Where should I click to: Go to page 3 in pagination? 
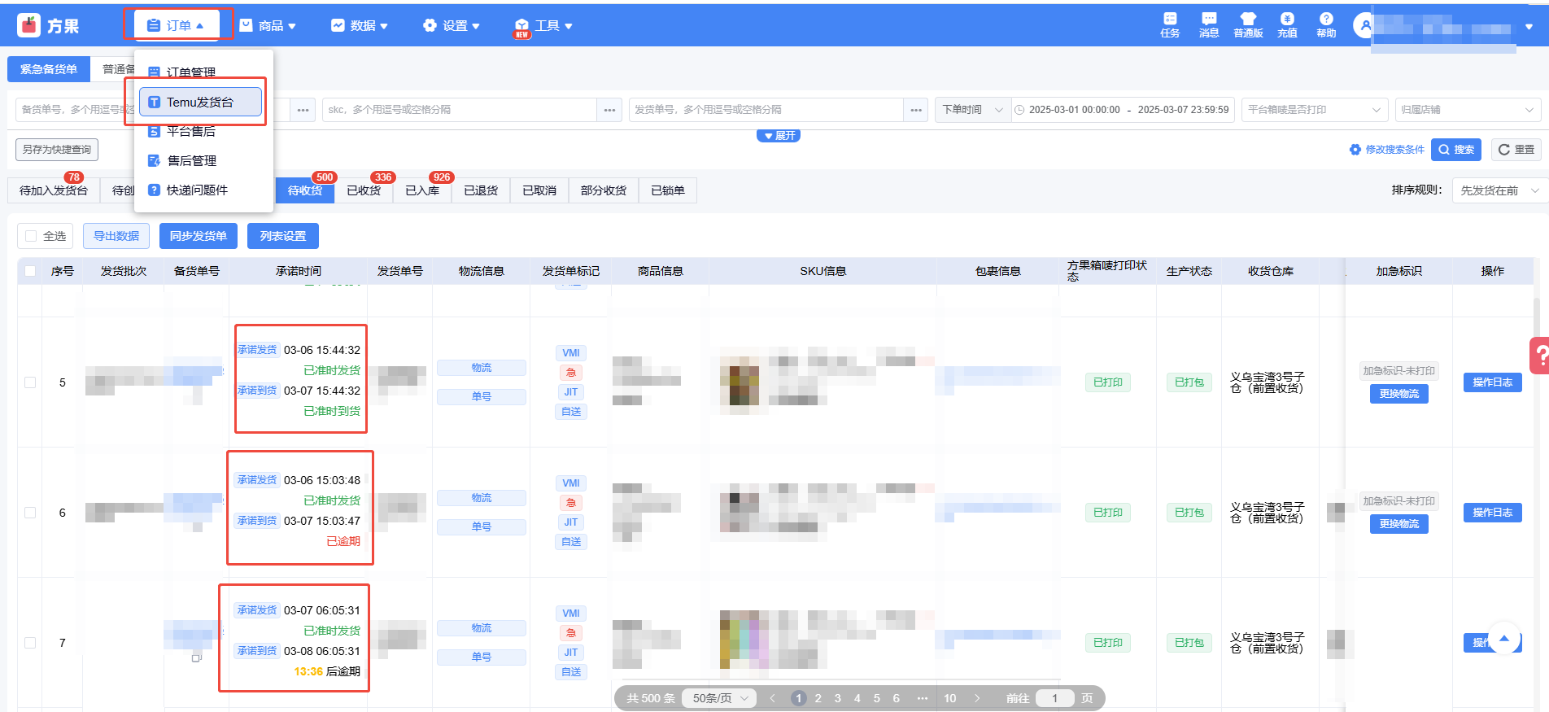coord(837,698)
